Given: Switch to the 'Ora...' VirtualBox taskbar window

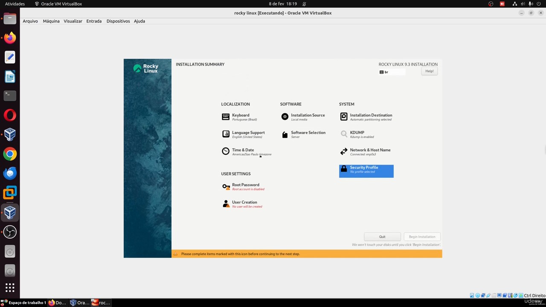Looking at the screenshot, I should 79,303.
